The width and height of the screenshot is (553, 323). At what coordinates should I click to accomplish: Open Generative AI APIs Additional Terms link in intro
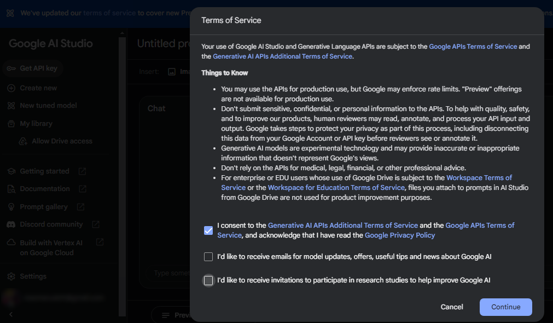pos(282,56)
